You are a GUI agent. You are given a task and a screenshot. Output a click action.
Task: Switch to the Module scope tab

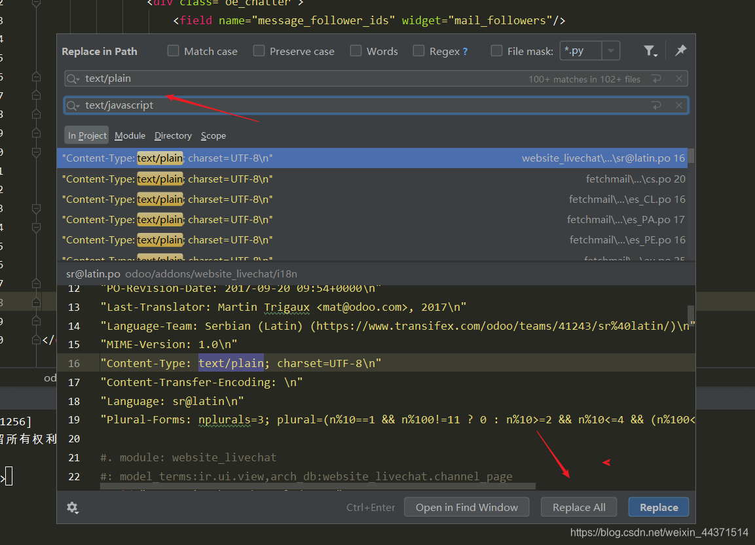point(130,135)
